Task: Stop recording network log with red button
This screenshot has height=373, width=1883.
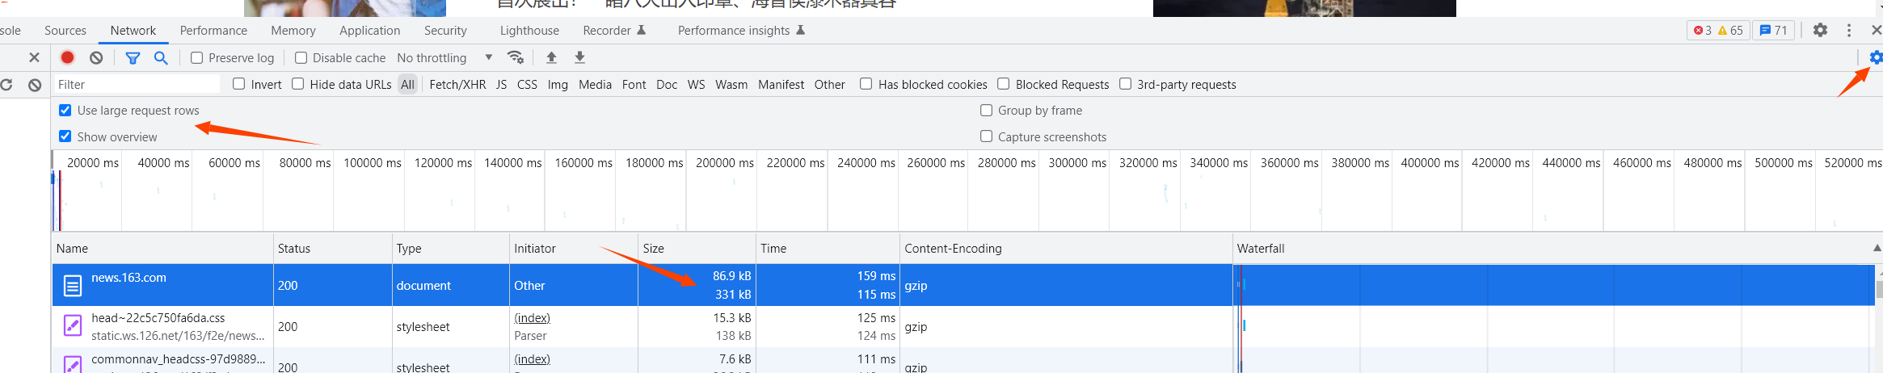Action: pos(68,57)
